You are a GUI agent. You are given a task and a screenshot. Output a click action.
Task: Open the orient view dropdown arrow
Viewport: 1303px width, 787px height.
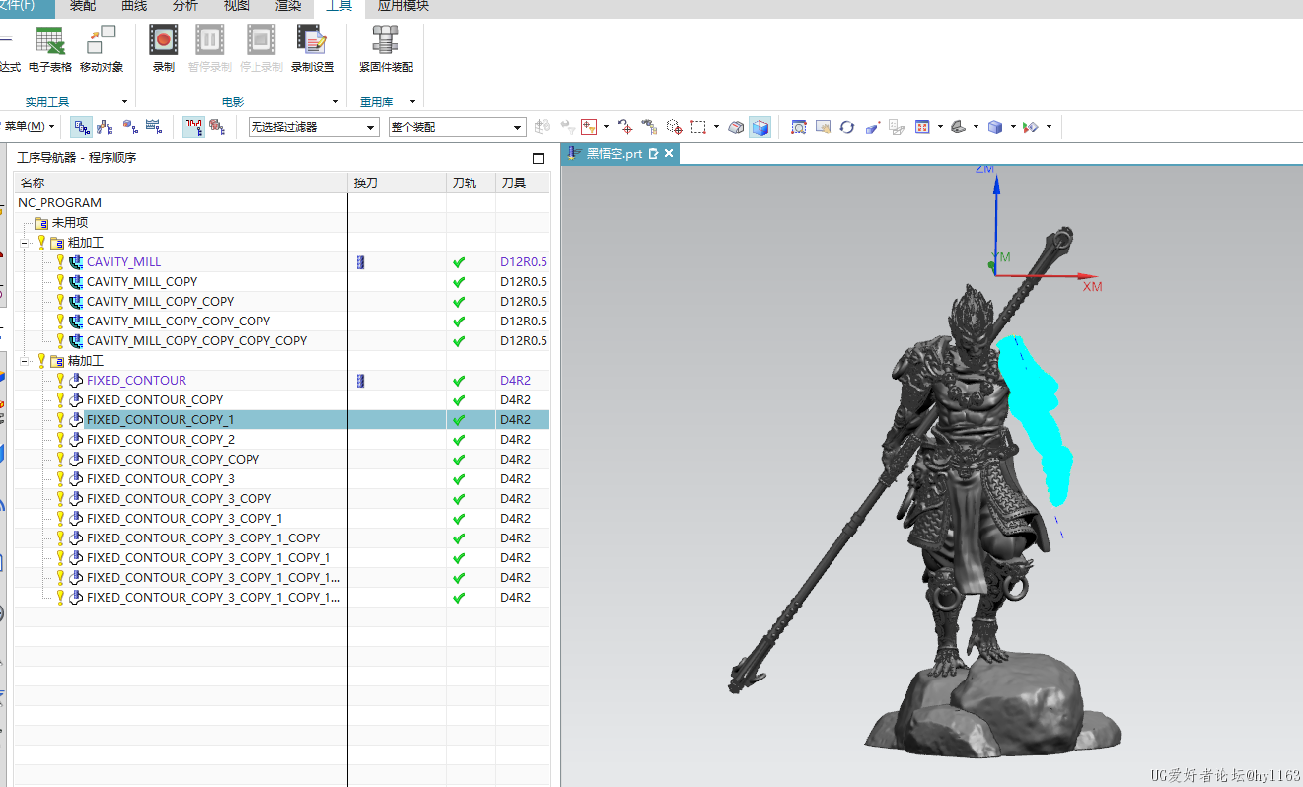[x=940, y=127]
